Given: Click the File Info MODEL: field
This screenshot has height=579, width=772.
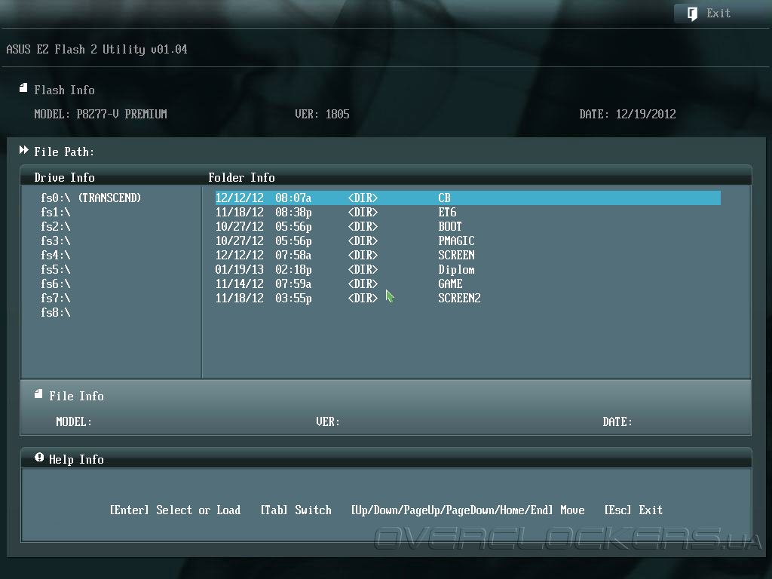Looking at the screenshot, I should (74, 422).
